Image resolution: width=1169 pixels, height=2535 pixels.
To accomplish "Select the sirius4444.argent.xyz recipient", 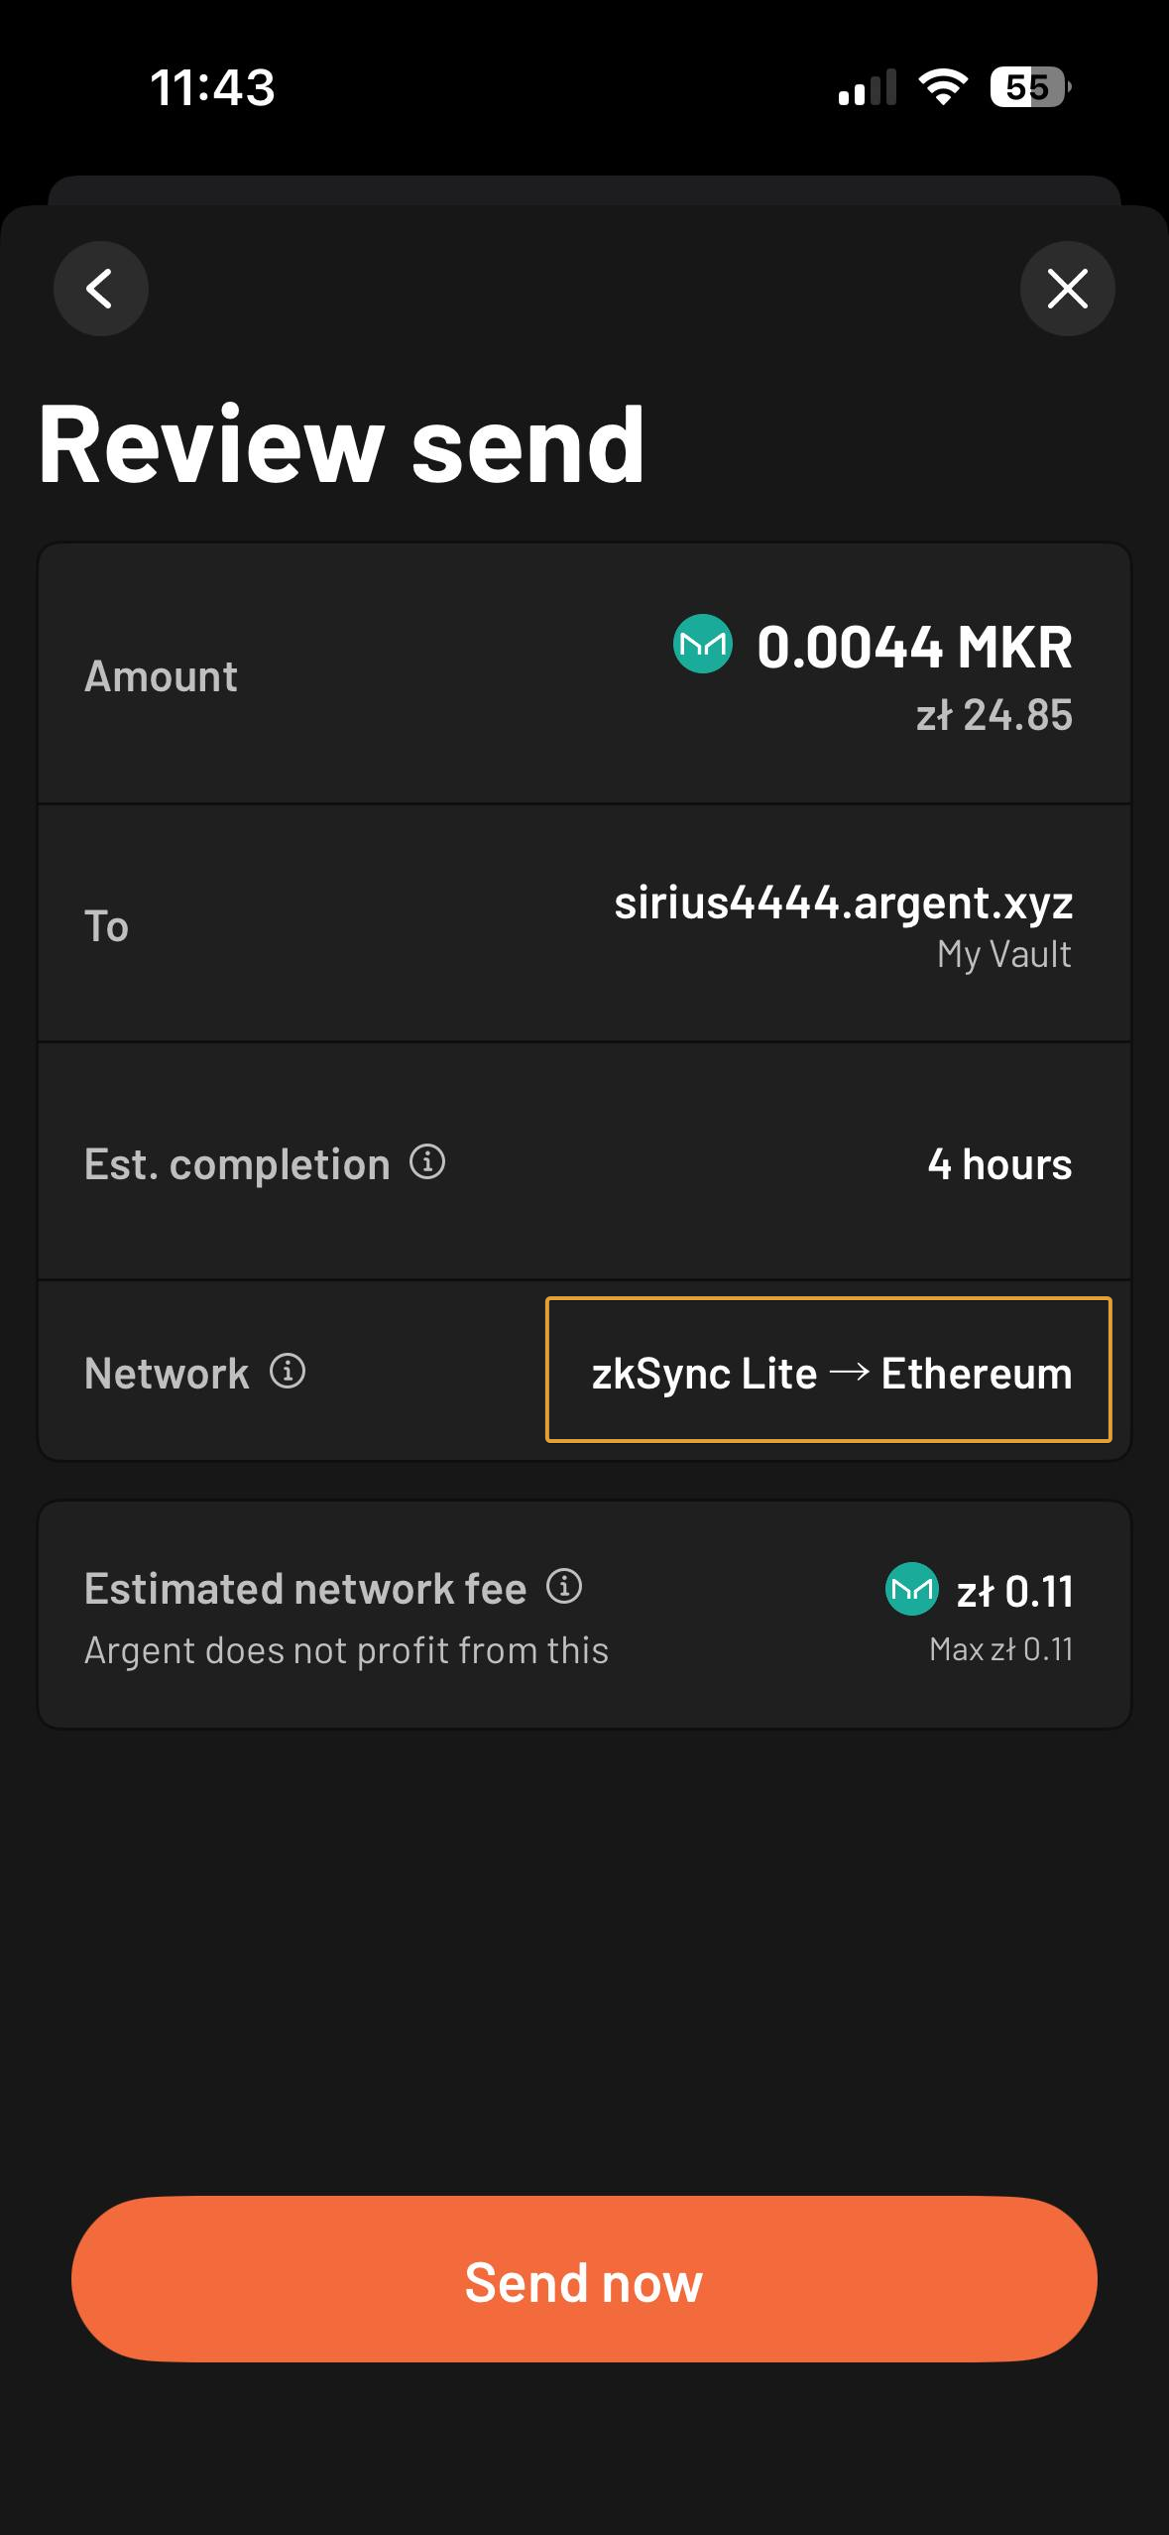I will coord(843,903).
